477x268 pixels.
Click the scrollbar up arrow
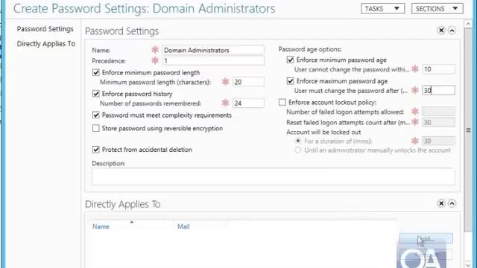coord(468,23)
